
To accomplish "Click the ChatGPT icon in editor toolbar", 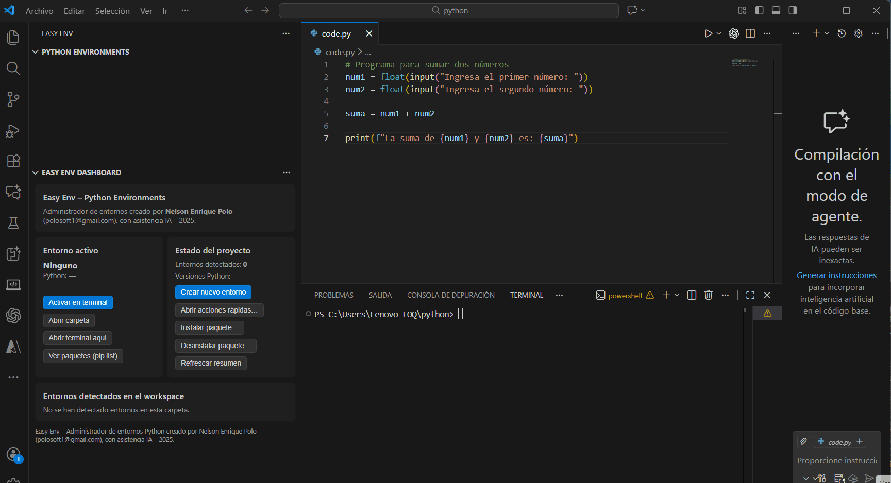I will coord(734,33).
